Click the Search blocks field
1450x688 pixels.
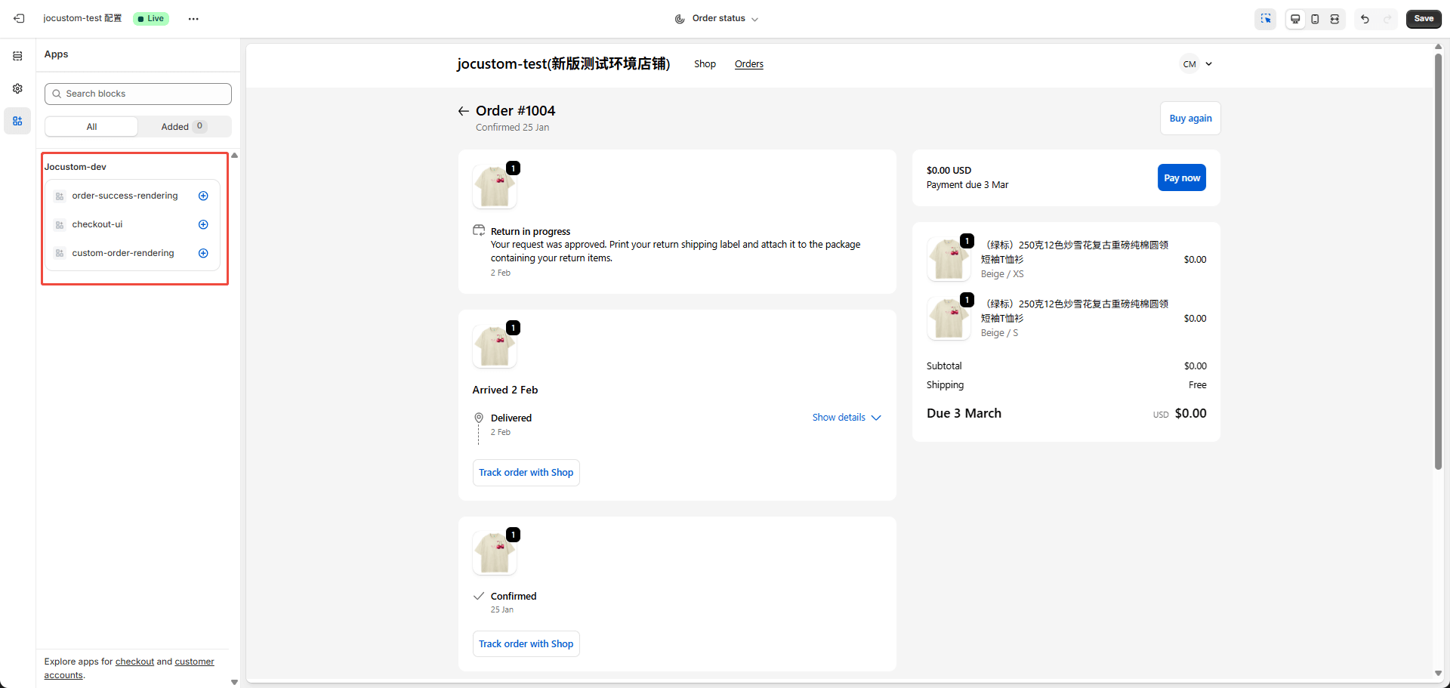138,94
